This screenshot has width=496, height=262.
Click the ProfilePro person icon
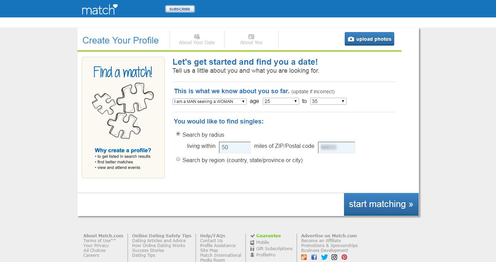[x=252, y=255]
